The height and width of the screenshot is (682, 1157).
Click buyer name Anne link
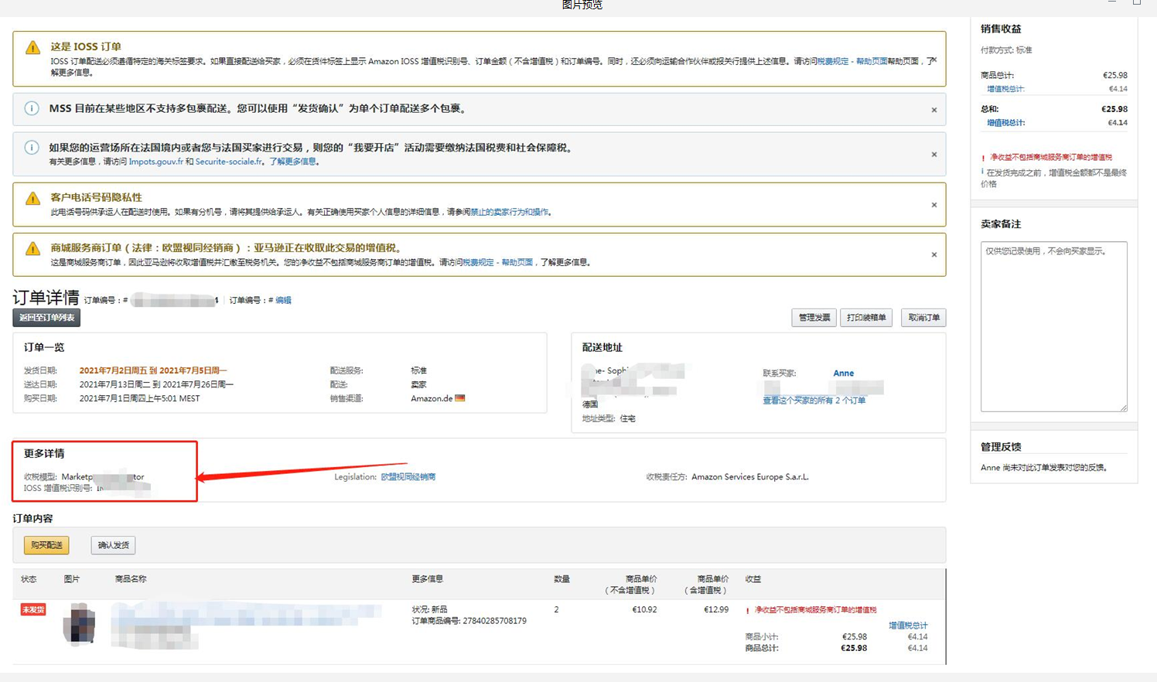(844, 373)
